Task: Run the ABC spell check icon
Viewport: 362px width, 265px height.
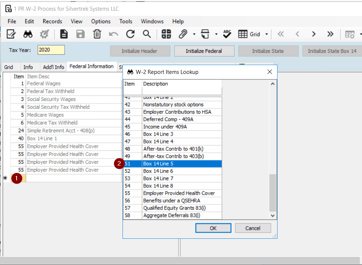Action: (227, 34)
